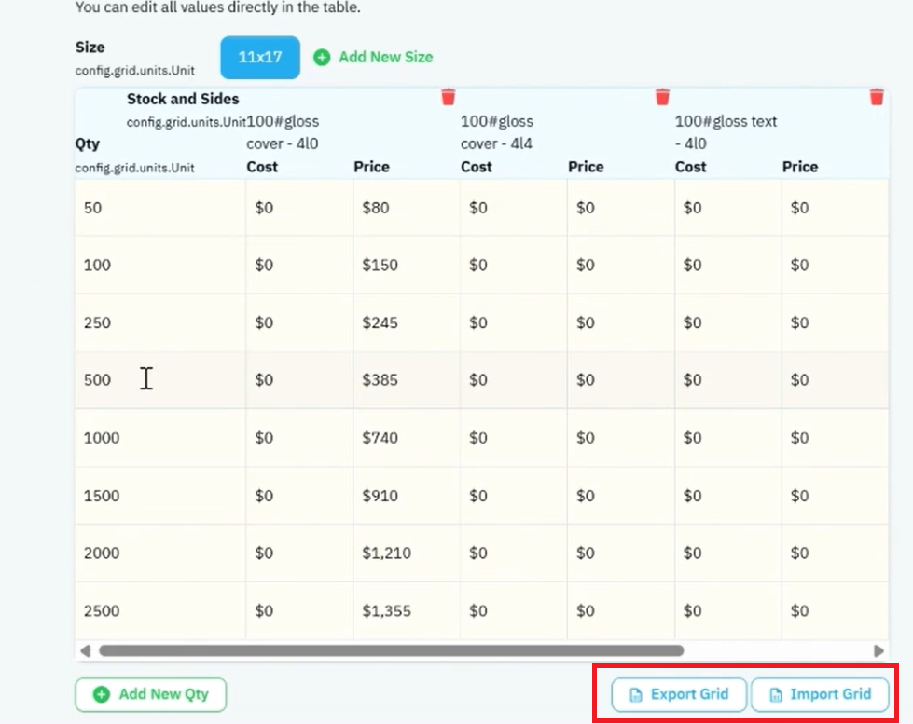The image size is (913, 724).
Task: Click the 100#gloss cover - 4|4 column header
Action: (497, 132)
